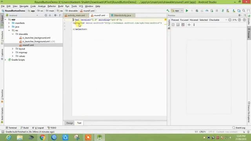
Task: Open Preview panel settings gear
Action: [x=240, y=15]
